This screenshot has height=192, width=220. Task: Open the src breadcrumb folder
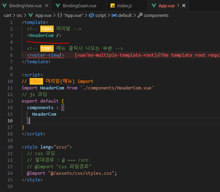click(x=19, y=15)
